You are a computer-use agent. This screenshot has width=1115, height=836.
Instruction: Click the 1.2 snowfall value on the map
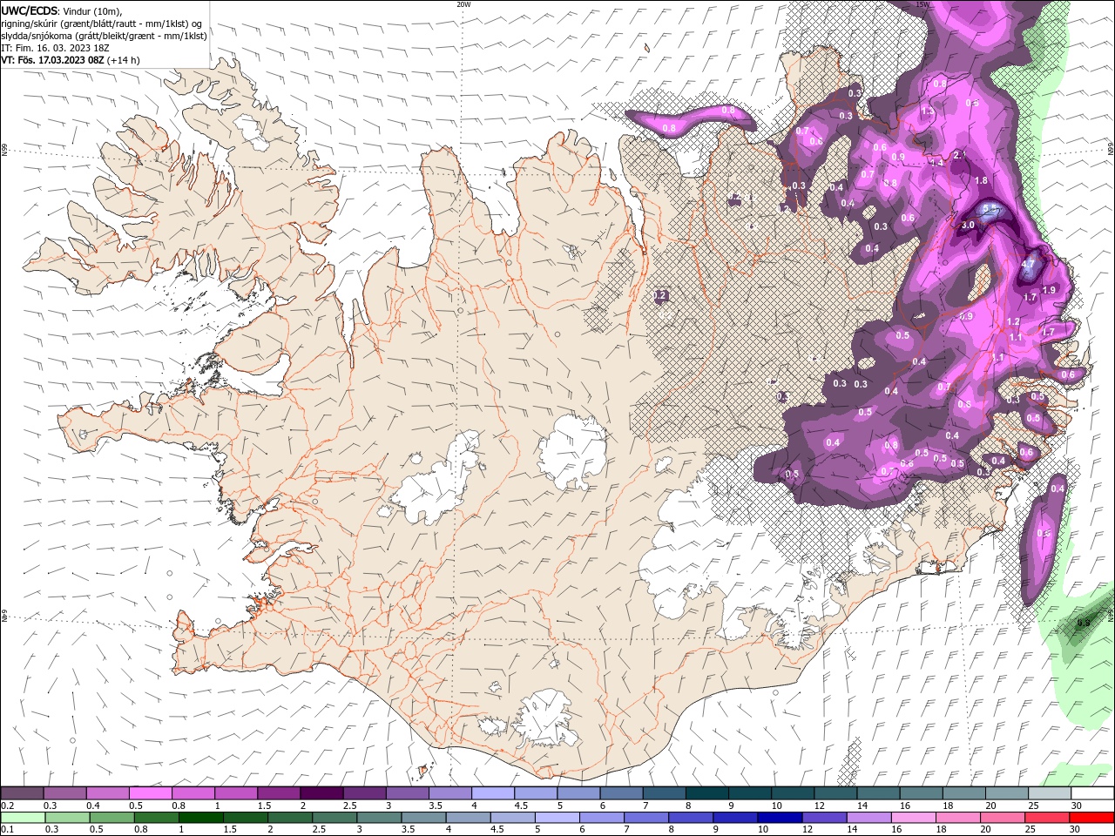(1013, 321)
